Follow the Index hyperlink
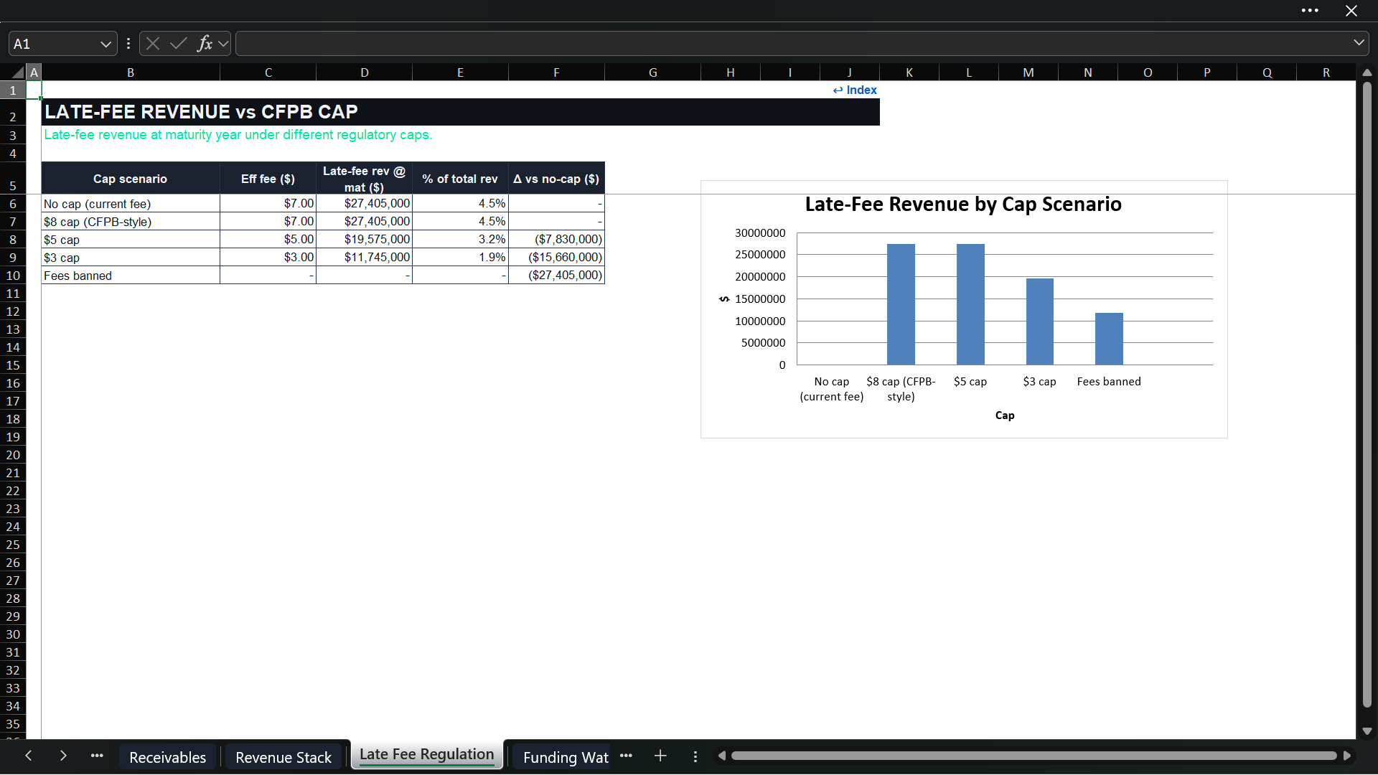 [855, 90]
